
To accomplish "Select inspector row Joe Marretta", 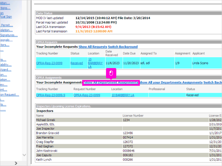I will (129, 137).
